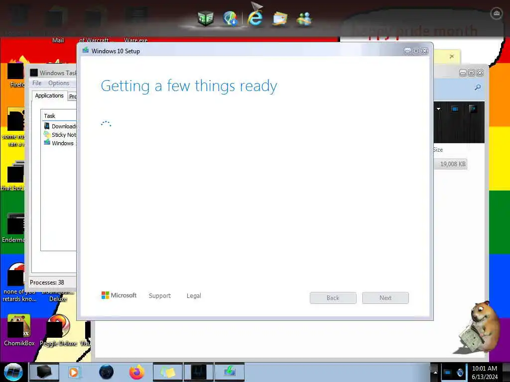Launch the green 3D cube dock app
The width and height of the screenshot is (510, 382).
206,18
